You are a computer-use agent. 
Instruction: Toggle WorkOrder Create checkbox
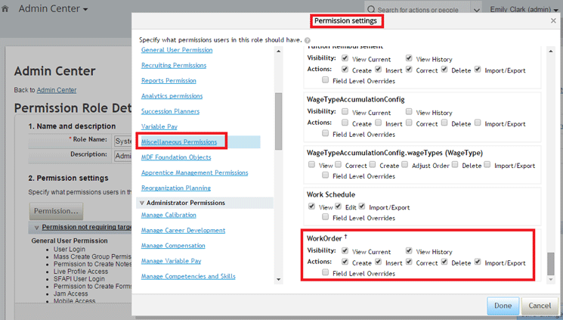pos(345,262)
